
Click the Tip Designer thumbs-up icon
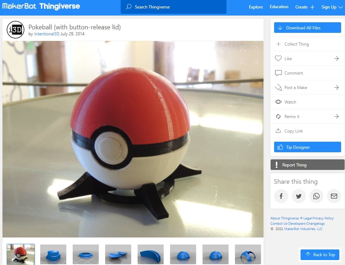point(280,147)
